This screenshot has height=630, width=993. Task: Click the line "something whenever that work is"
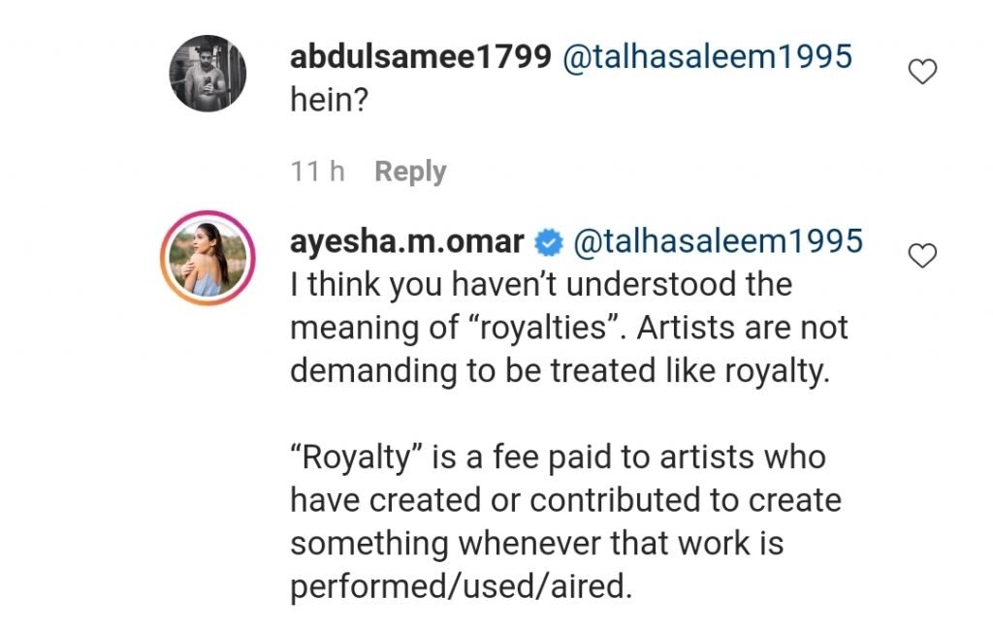pyautogui.click(x=536, y=543)
